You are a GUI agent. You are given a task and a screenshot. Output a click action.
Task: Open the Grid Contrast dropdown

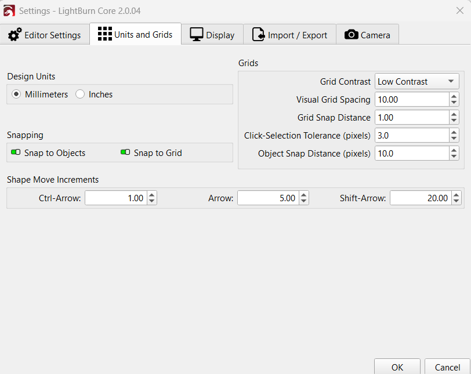[416, 82]
